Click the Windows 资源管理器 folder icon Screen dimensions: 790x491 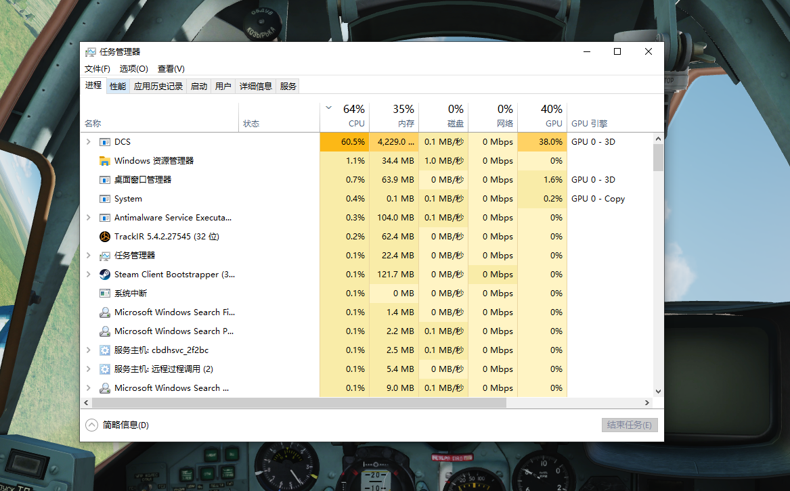coord(105,161)
